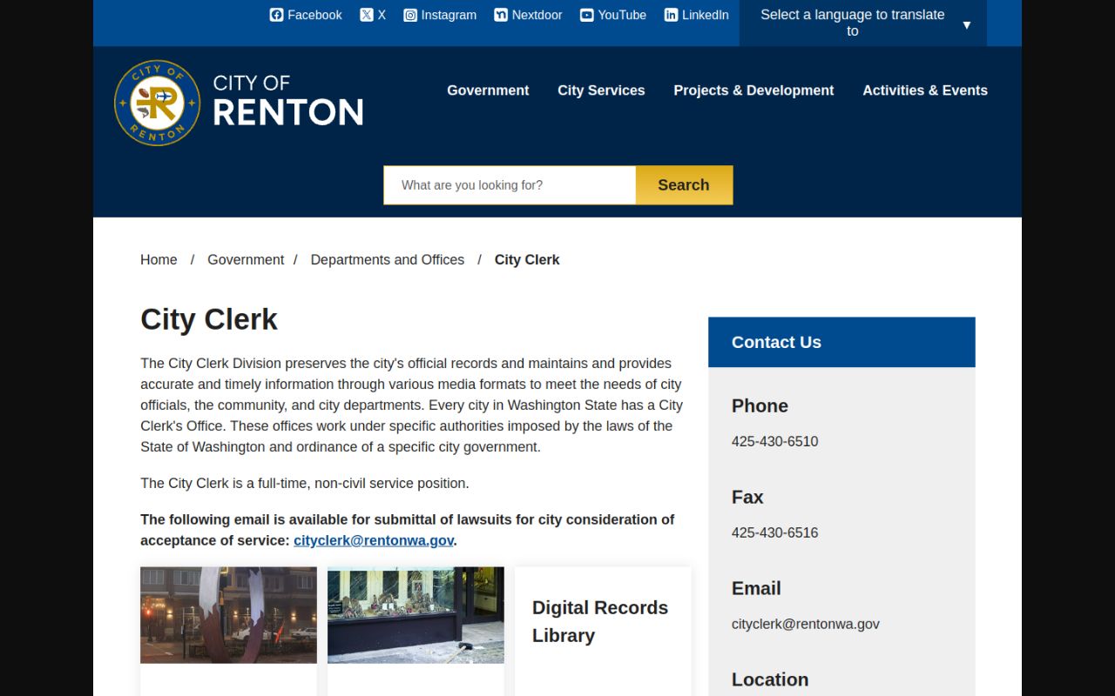Image resolution: width=1115 pixels, height=696 pixels.
Task: Go to the Government breadcrumb link
Action: click(246, 259)
